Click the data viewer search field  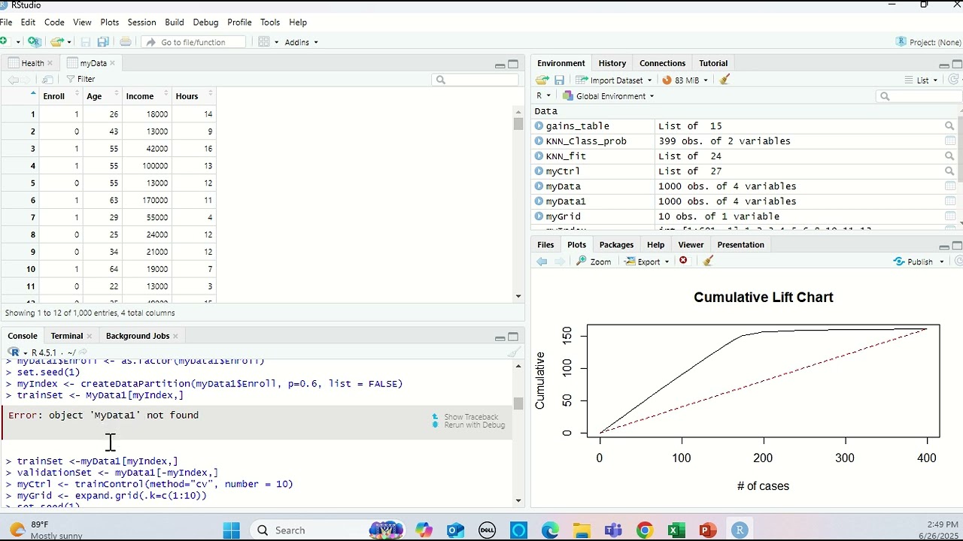[475, 80]
